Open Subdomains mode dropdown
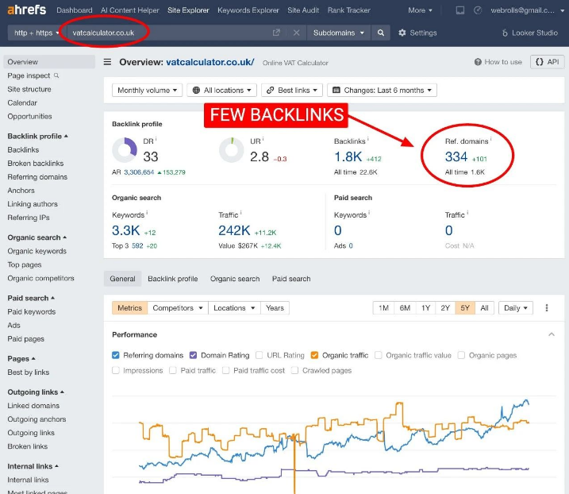This screenshot has width=569, height=494. pyautogui.click(x=339, y=33)
